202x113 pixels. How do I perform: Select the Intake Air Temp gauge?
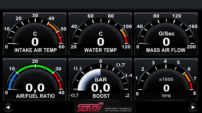(x=34, y=34)
